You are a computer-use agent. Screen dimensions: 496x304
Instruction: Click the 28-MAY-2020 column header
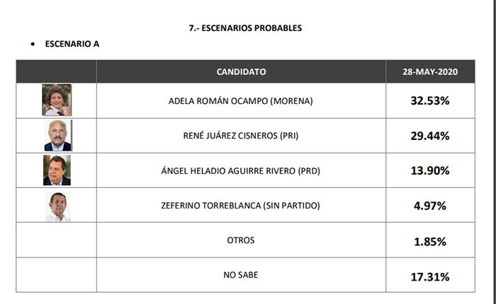430,71
